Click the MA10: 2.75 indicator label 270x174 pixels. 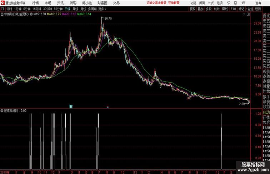click(x=54, y=14)
